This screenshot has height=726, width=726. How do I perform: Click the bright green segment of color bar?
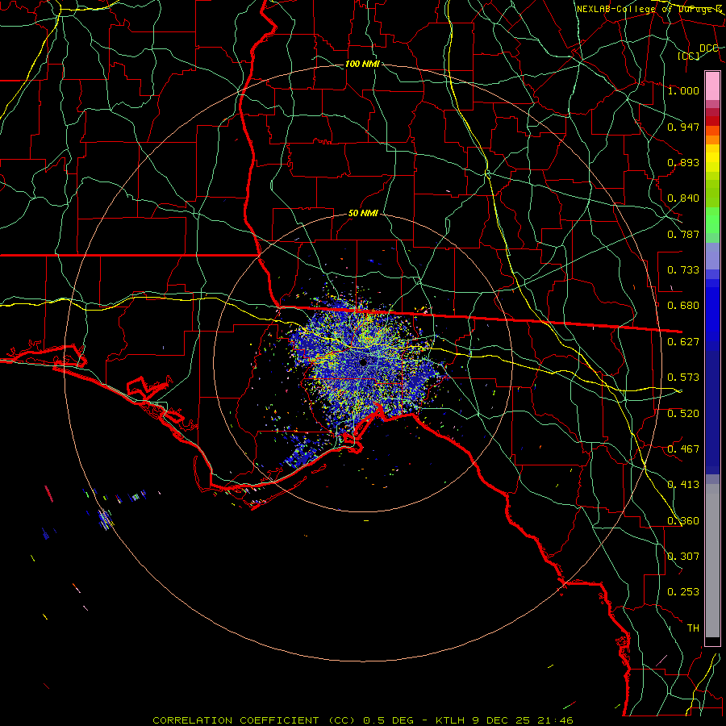712,220
